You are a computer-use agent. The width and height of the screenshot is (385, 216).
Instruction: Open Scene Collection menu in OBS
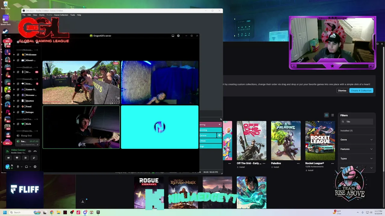tap(61, 15)
